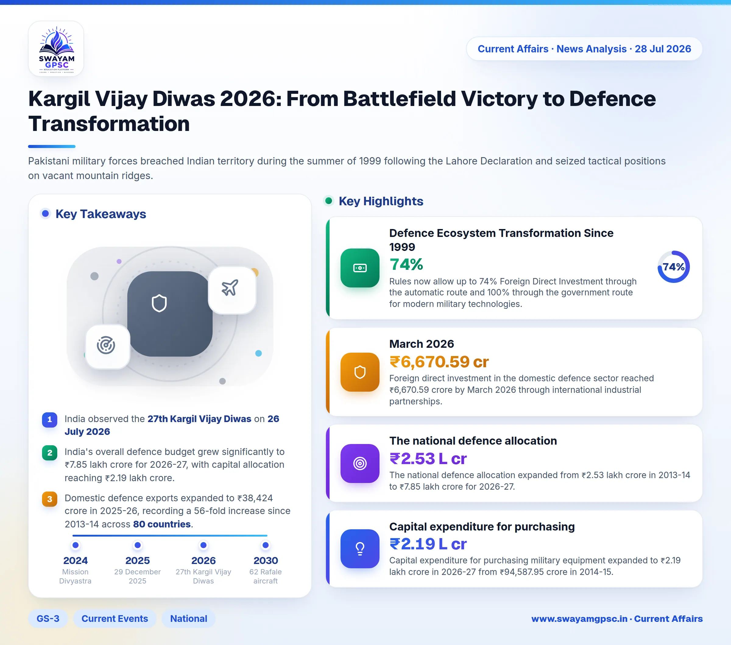This screenshot has height=645, width=731.
Task: Click the green 74% figure
Action: 406,265
